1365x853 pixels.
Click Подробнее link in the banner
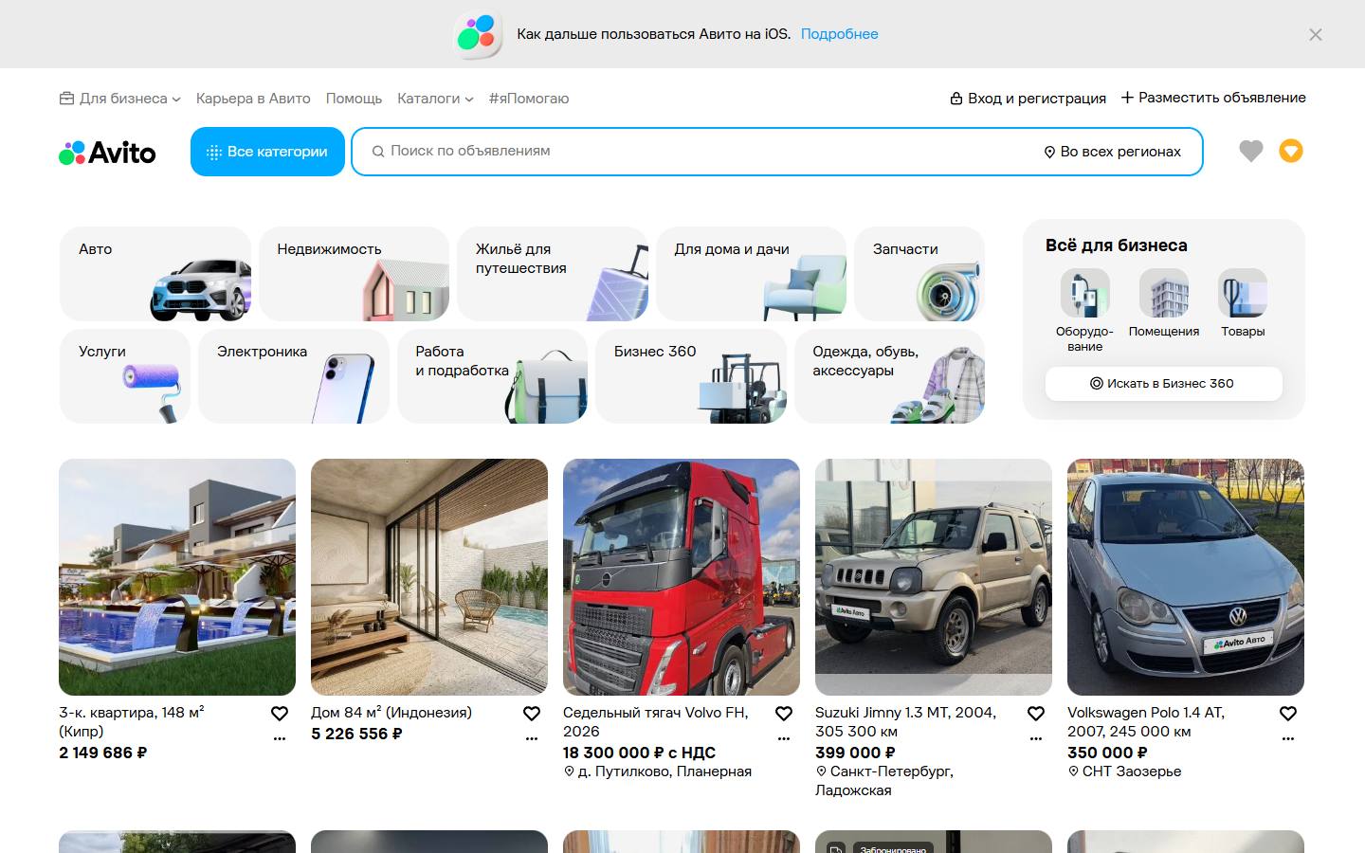pos(840,34)
